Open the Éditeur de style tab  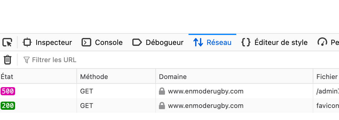[274, 42]
